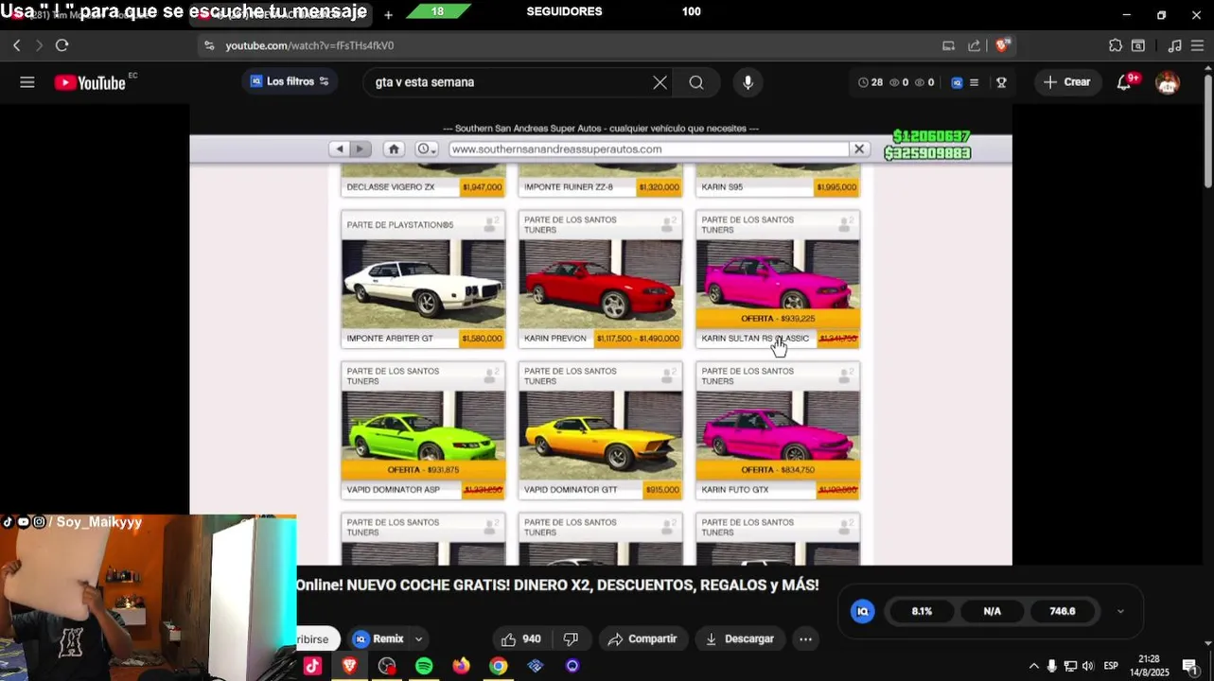Image resolution: width=1214 pixels, height=681 pixels.
Task: Click the in-game browser back arrow
Action: [340, 148]
